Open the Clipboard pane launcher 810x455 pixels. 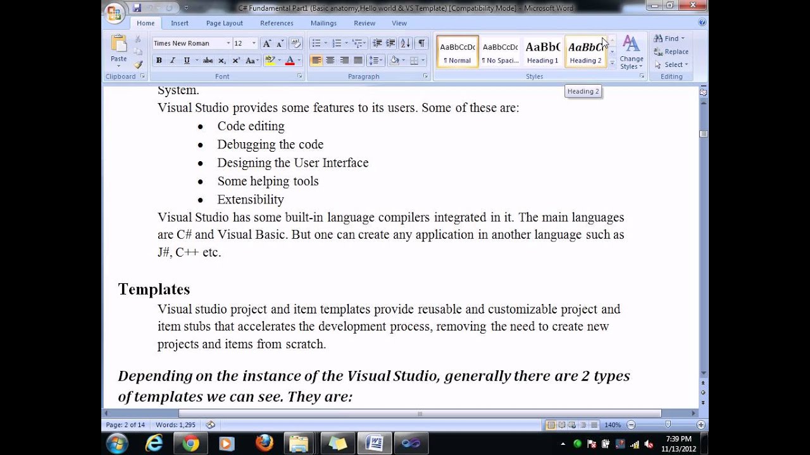tap(142, 76)
